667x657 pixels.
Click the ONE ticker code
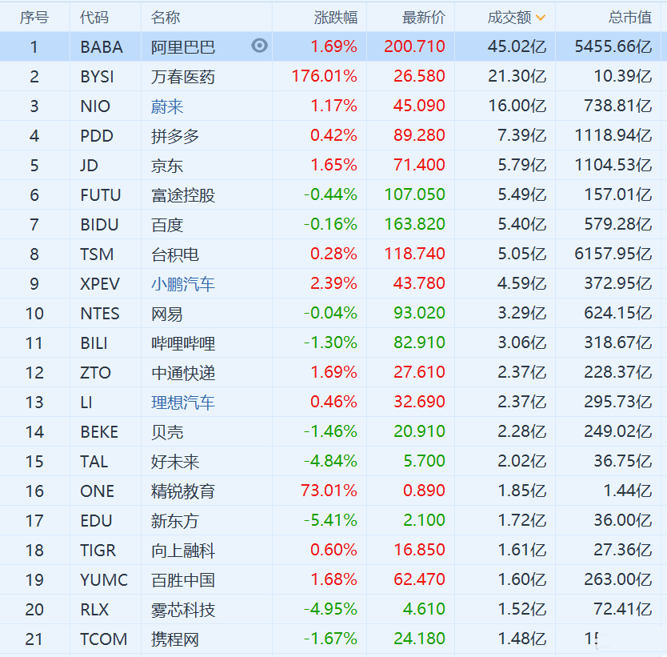98,491
